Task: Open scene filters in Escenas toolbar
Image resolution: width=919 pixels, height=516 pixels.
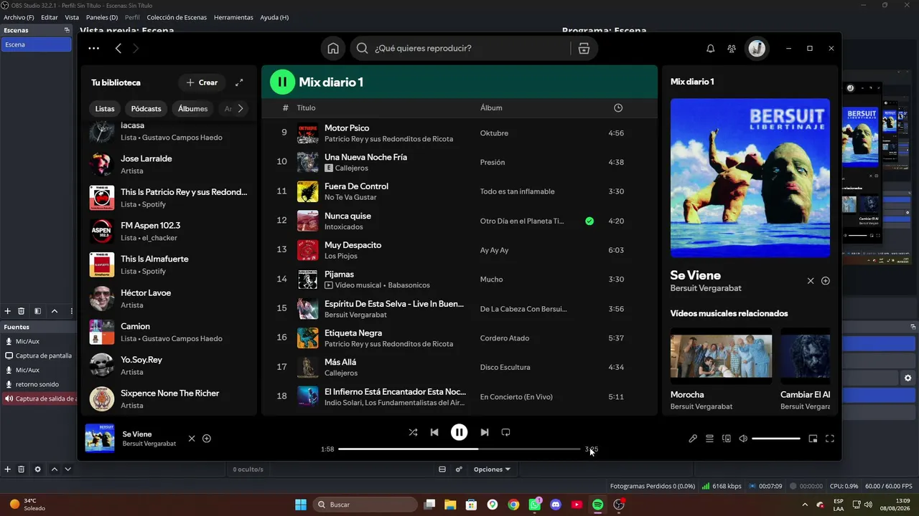Action: (x=37, y=311)
